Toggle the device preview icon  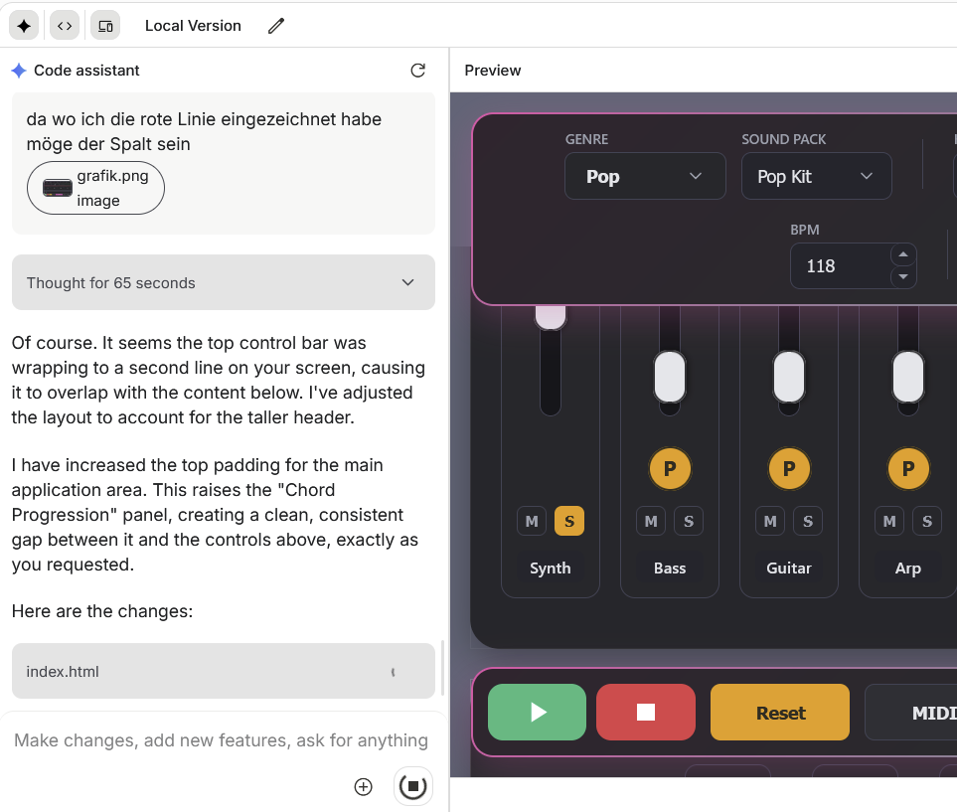[105, 26]
